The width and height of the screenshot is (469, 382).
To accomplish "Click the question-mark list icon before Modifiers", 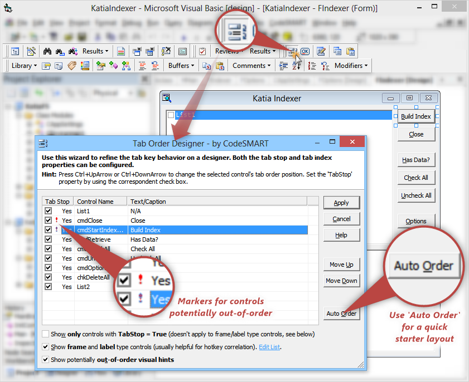I will click(x=325, y=66).
